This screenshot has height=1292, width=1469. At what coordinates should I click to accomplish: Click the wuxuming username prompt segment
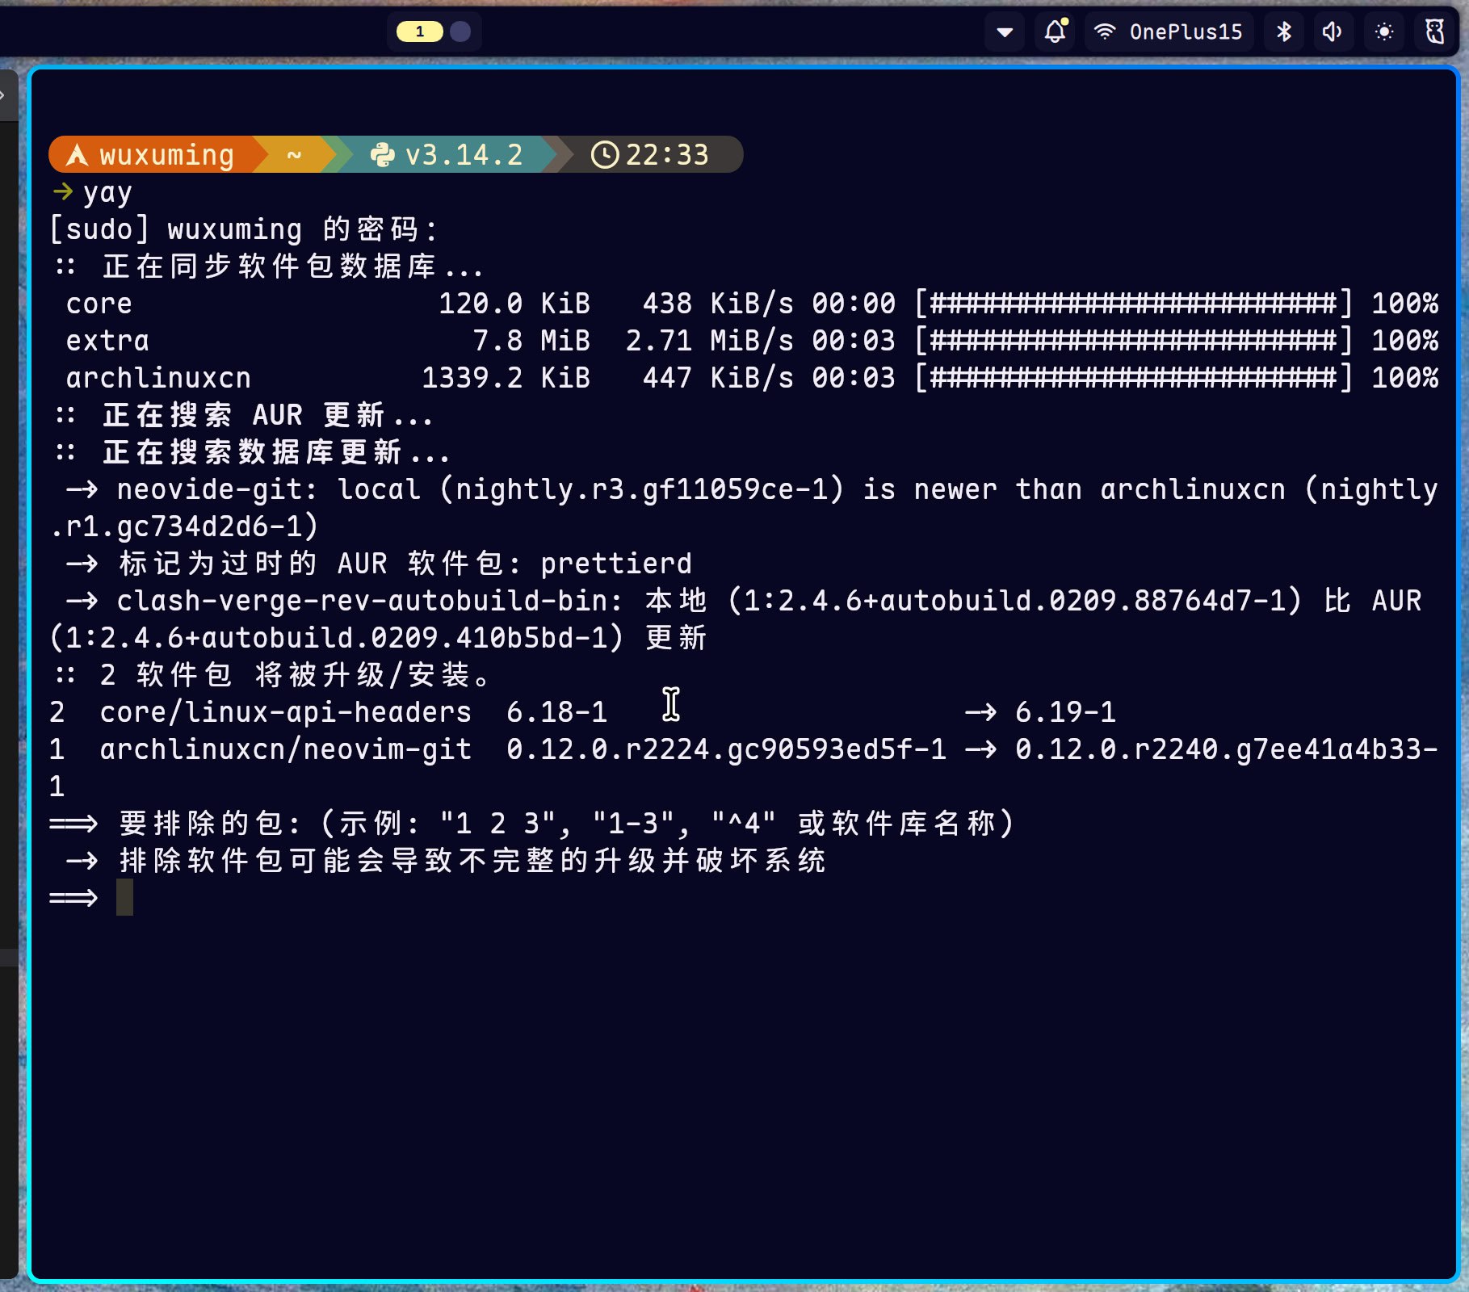click(x=166, y=155)
